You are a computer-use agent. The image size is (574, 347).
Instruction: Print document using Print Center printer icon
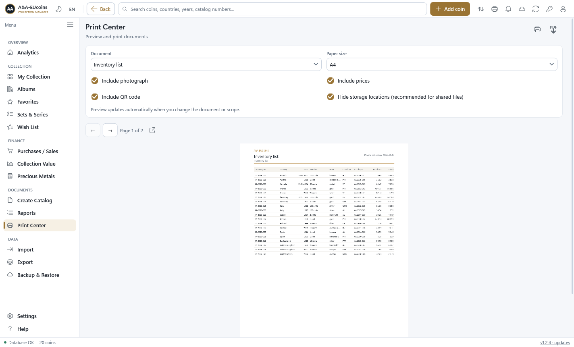537,29
